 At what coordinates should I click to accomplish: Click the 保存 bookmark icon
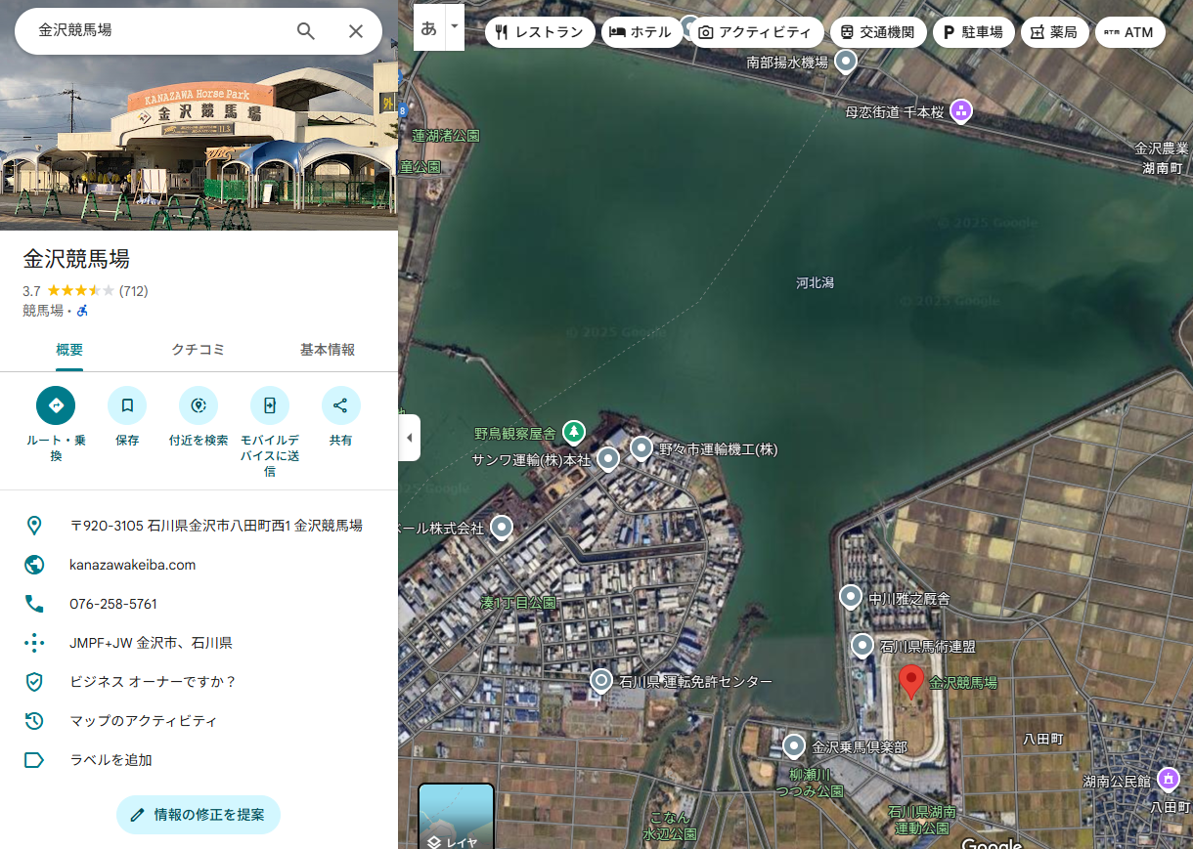127,405
